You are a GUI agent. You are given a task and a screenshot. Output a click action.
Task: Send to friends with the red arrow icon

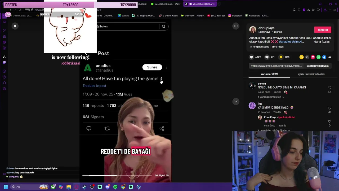[x=313, y=57]
